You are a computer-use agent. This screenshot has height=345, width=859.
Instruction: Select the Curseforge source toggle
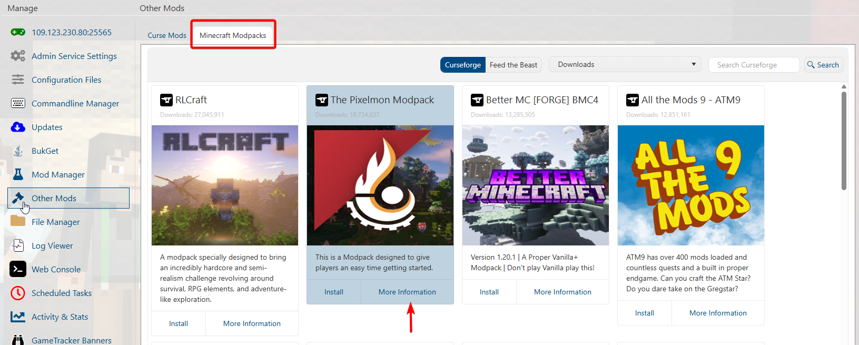462,65
